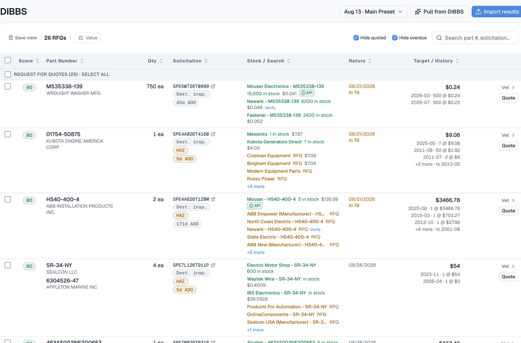The height and width of the screenshot is (343, 521).
Task: Click the score 90 badge for MS35338-139
Action: tap(29, 88)
